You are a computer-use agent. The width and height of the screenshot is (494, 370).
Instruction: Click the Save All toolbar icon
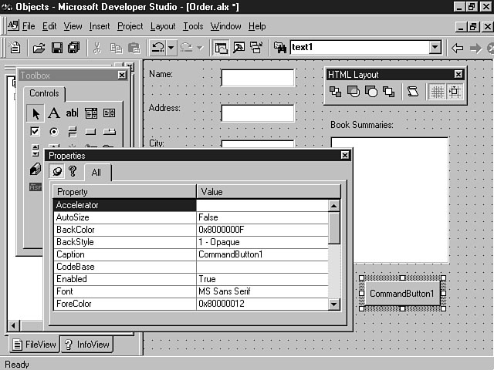coord(73,48)
